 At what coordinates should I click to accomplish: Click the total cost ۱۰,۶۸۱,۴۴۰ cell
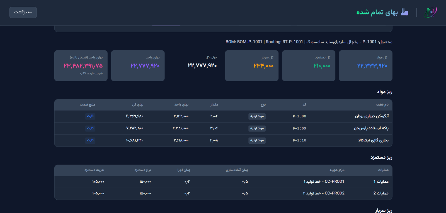click(135, 140)
